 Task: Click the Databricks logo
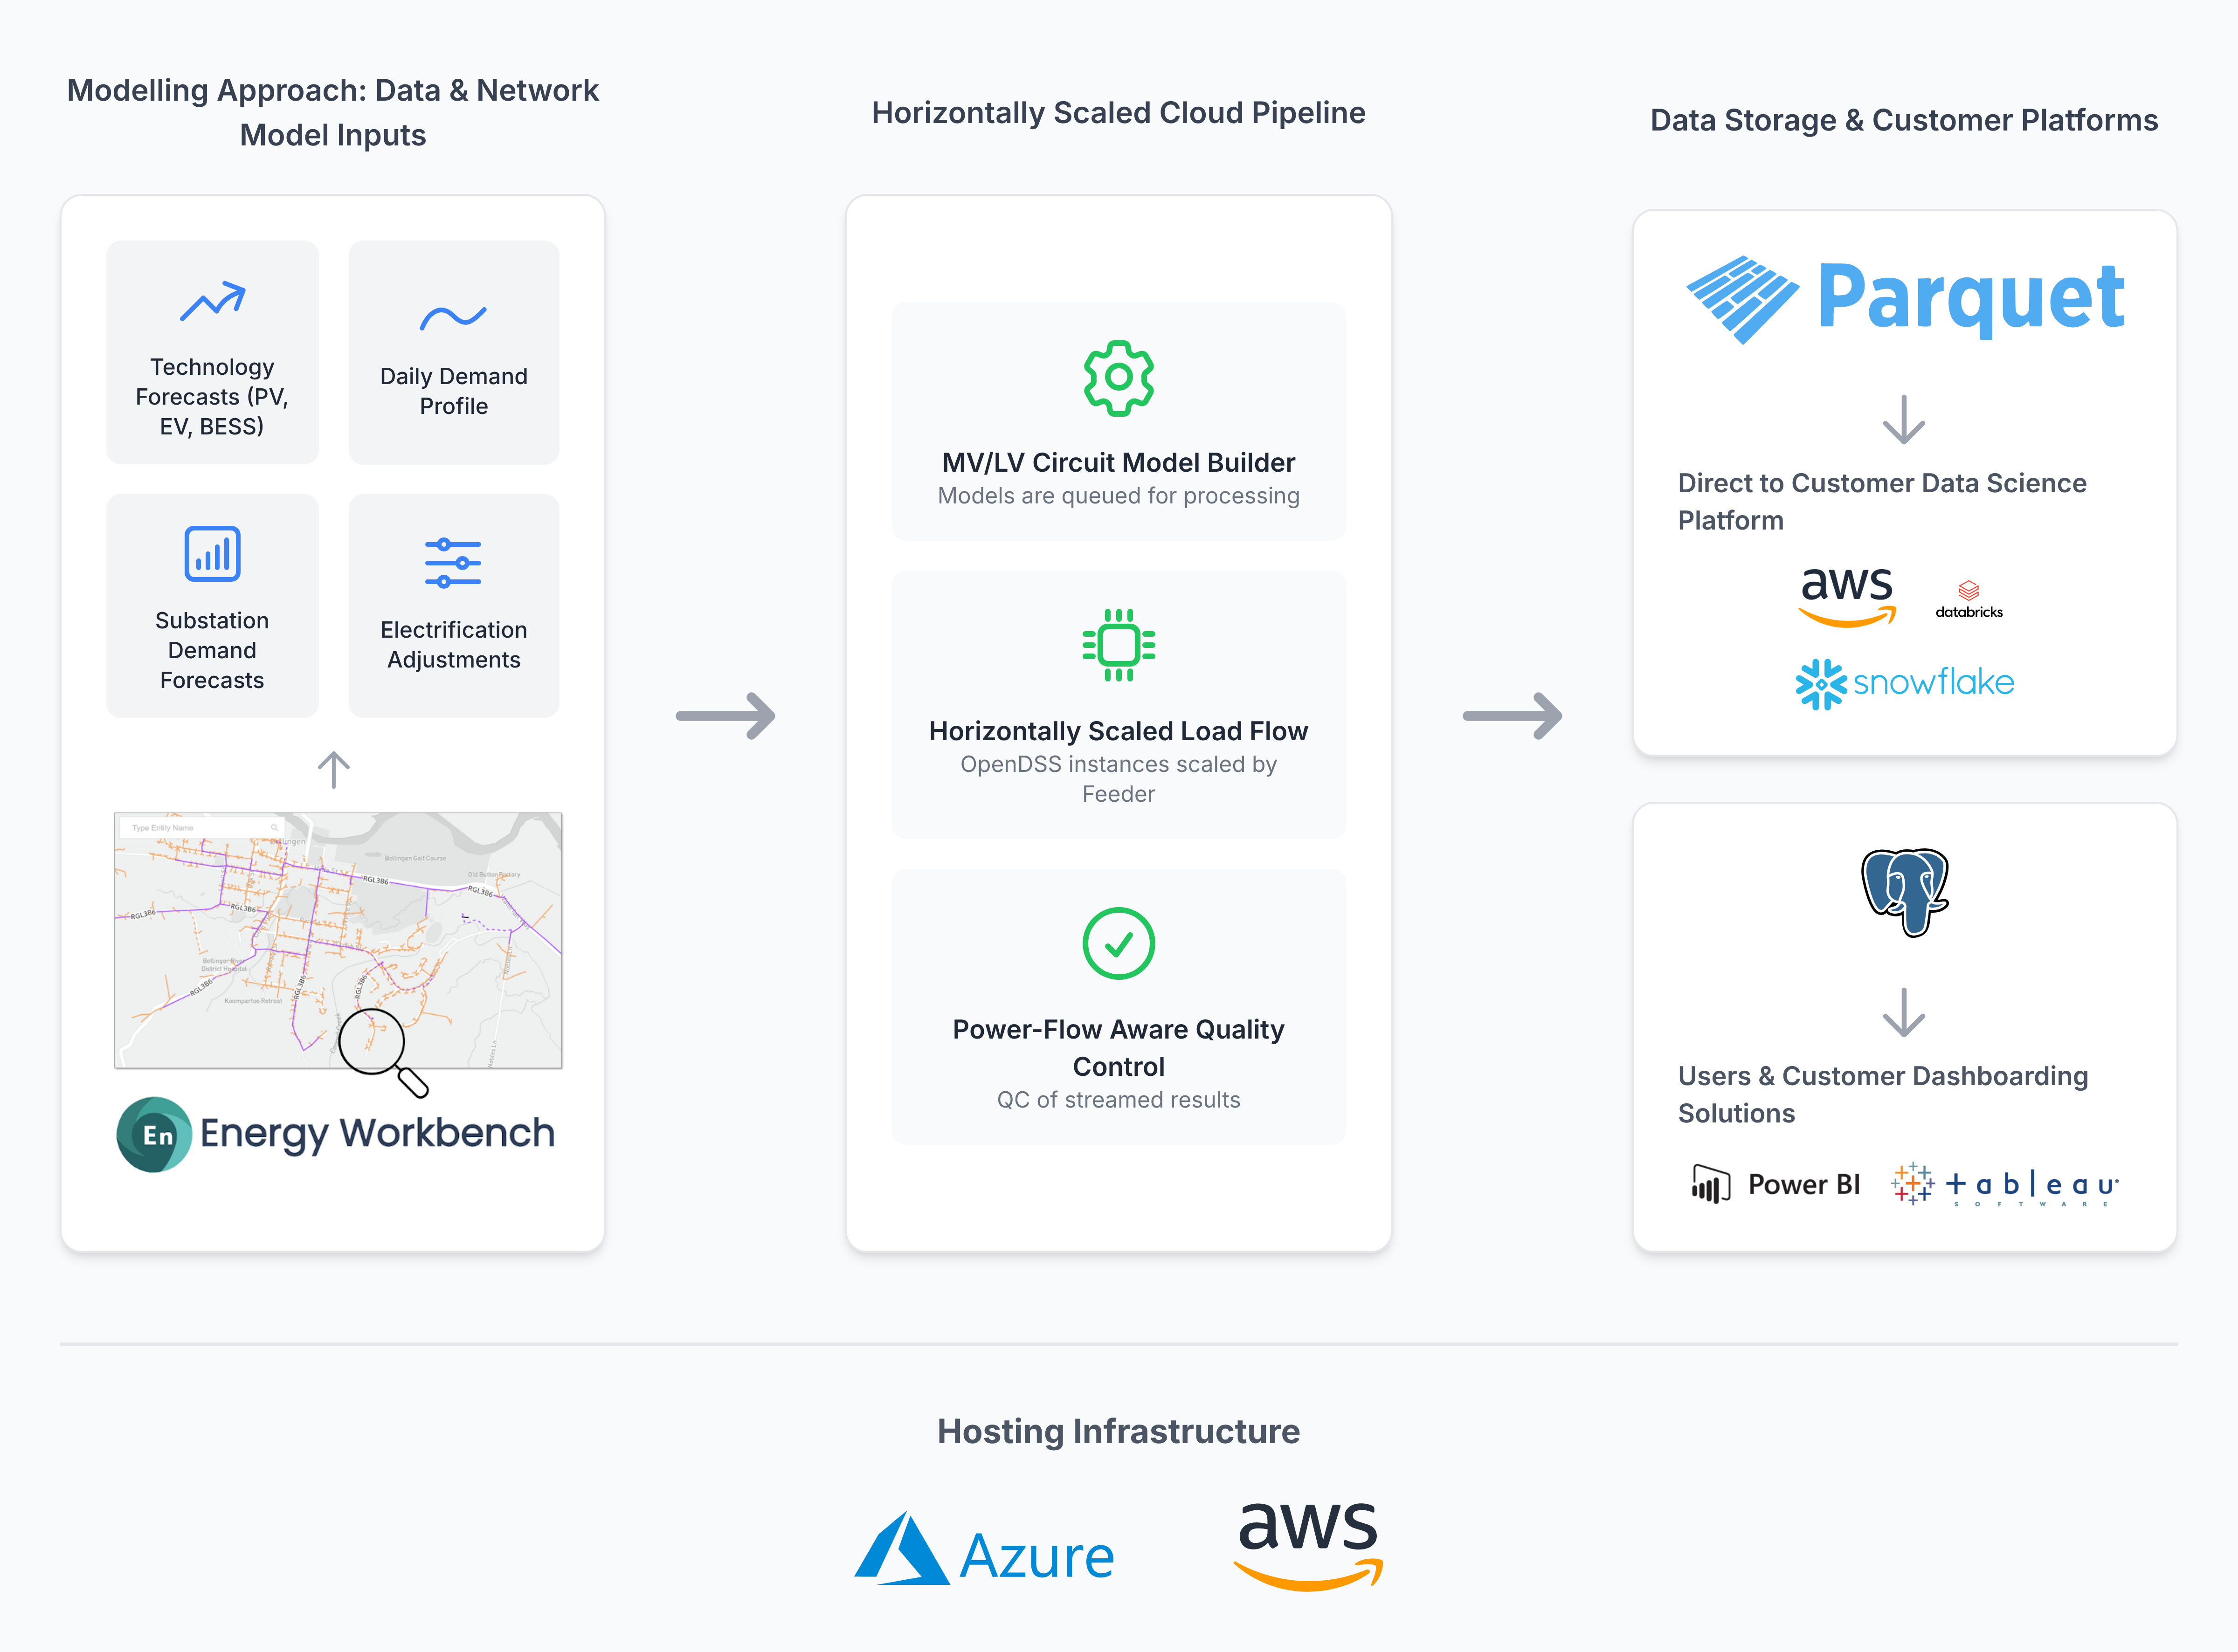[1968, 599]
